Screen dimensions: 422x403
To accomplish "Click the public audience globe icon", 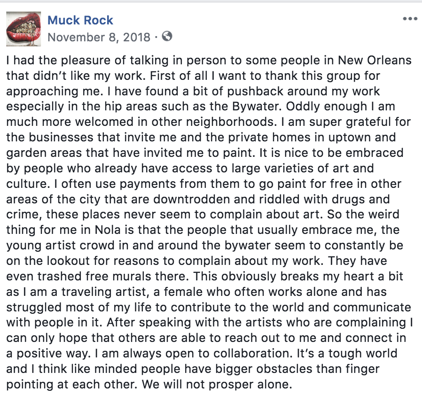I will [167, 36].
